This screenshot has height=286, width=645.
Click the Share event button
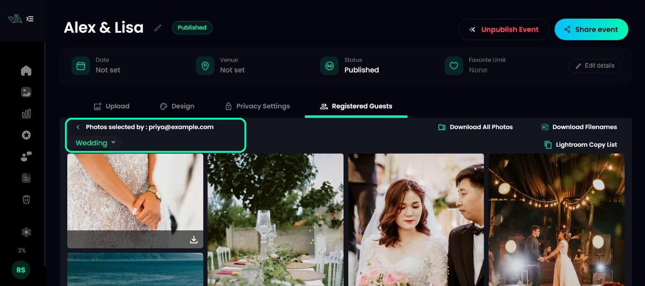591,29
